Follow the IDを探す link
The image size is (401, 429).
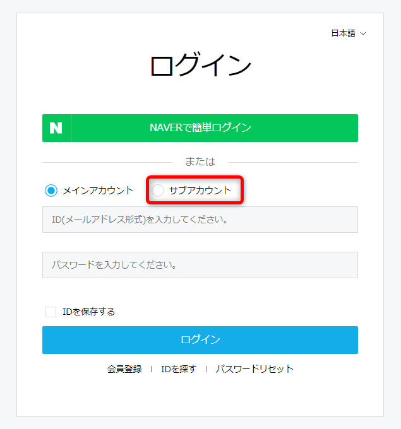pos(179,369)
